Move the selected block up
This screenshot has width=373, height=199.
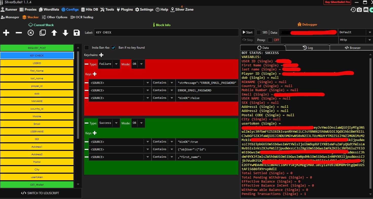[x=54, y=33]
